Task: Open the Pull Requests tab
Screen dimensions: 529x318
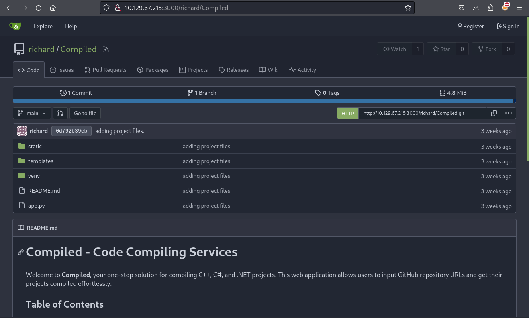Action: pos(105,70)
